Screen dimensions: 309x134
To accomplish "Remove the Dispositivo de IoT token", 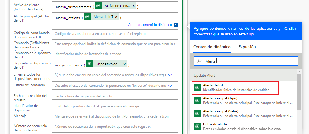I will (x=124, y=64).
